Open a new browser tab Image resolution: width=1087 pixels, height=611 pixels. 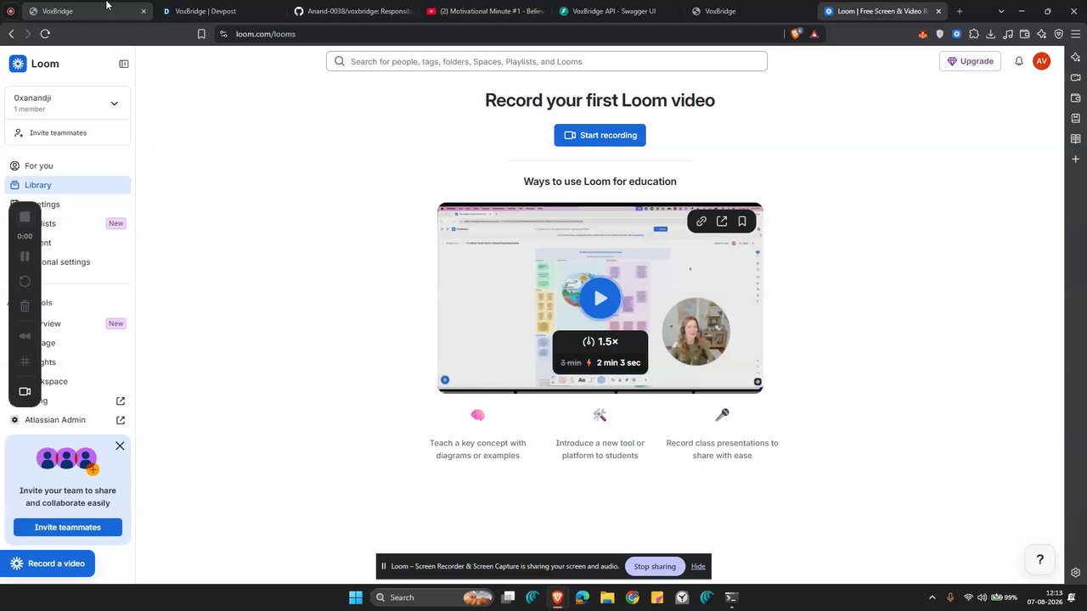pos(960,11)
